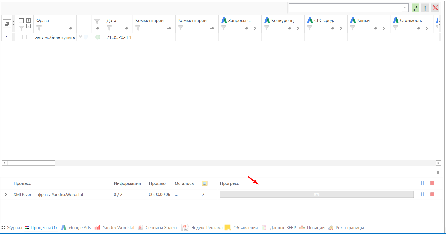The height and width of the screenshot is (234, 446).
Task: Click the filter in the first Комментарий column
Action: tap(138, 28)
